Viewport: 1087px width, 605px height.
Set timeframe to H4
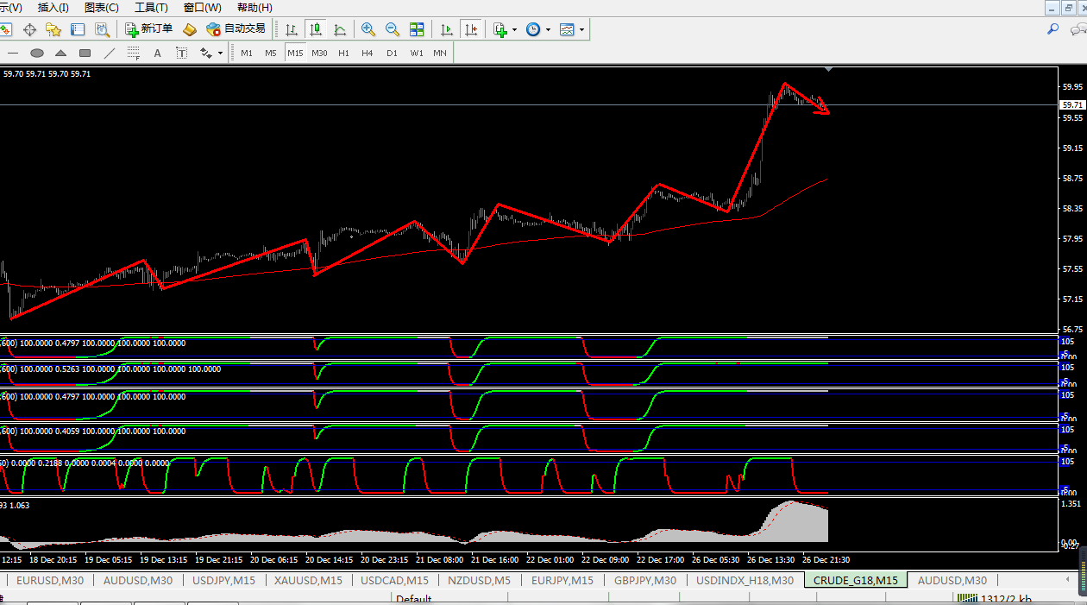point(368,54)
